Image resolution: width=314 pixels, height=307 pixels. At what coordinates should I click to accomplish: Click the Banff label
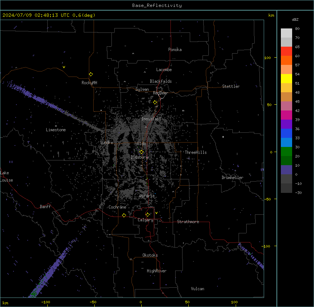[45, 207]
